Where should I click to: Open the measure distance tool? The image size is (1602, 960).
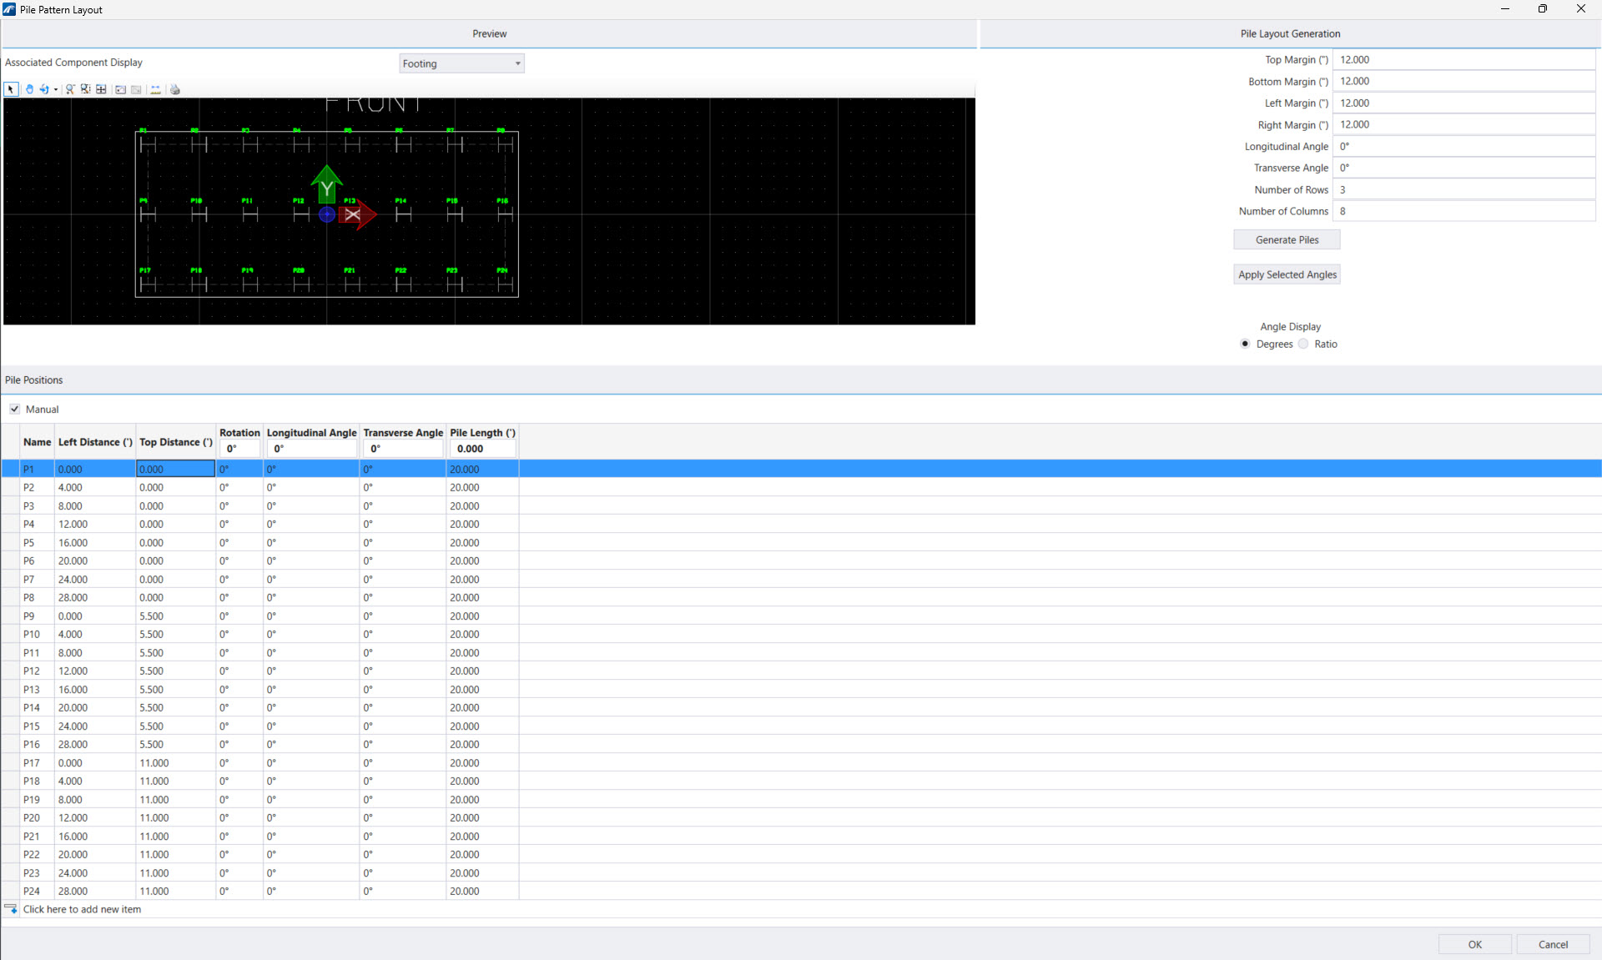coord(155,89)
